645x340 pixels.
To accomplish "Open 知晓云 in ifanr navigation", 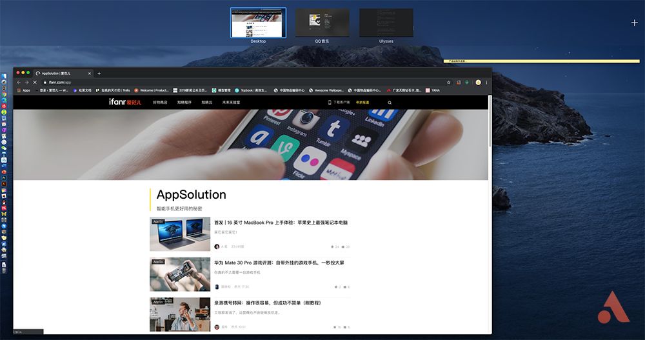I will pyautogui.click(x=206, y=103).
